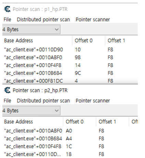Click offset 0 value 10 in p1_hp scan

(x=78, y=50)
